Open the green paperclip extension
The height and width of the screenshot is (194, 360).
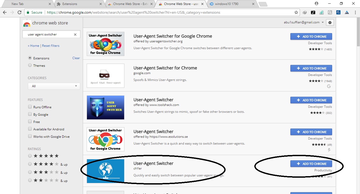322,12
